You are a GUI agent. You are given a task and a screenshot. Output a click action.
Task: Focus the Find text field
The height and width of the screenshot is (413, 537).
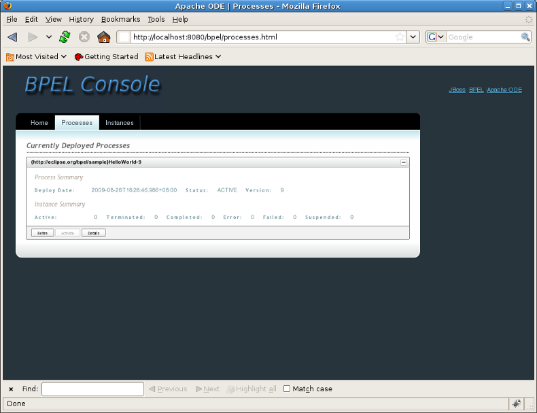click(92, 389)
